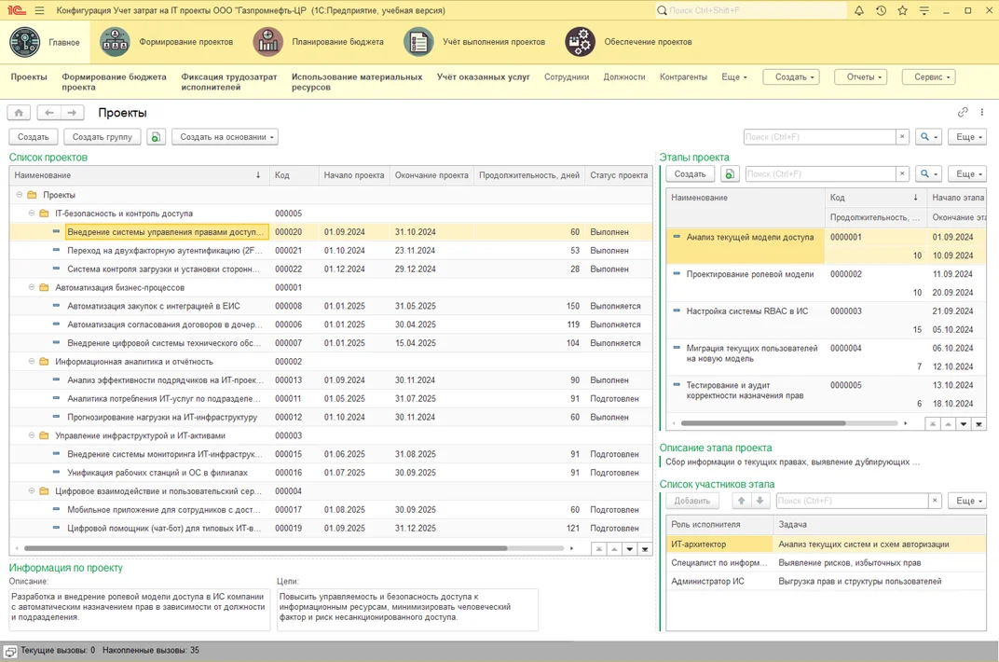Open Планирование бюджета section icon

pos(268,42)
